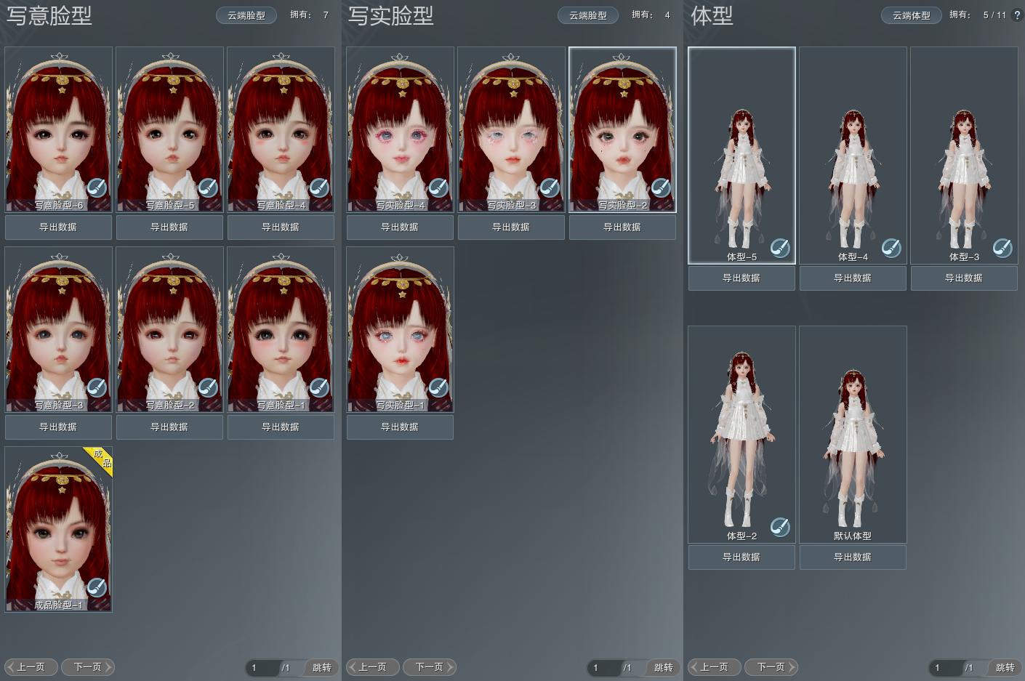1025x681 pixels.
Task: Go to previous page in 写意脸型 panel
Action: pos(31,667)
